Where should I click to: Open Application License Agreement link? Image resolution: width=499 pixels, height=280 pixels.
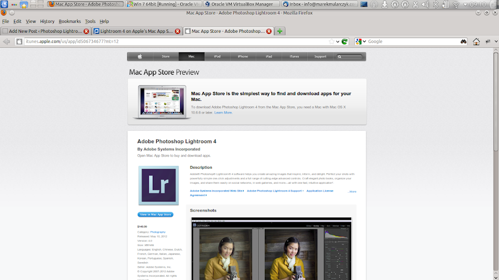[261, 193]
